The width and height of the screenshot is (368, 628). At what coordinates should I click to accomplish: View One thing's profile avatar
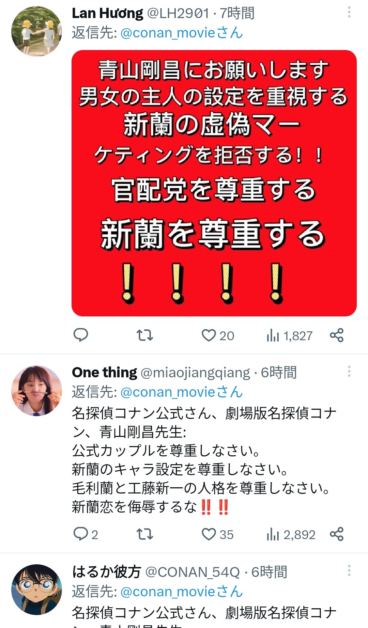pos(37,391)
